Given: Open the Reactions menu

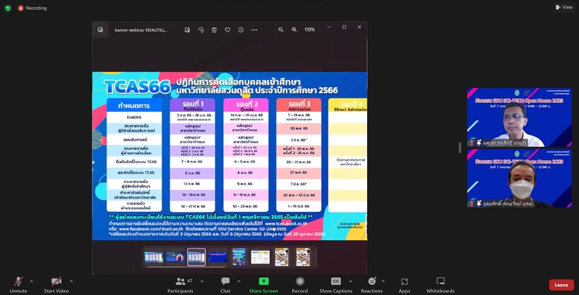Looking at the screenshot, I should [x=372, y=284].
